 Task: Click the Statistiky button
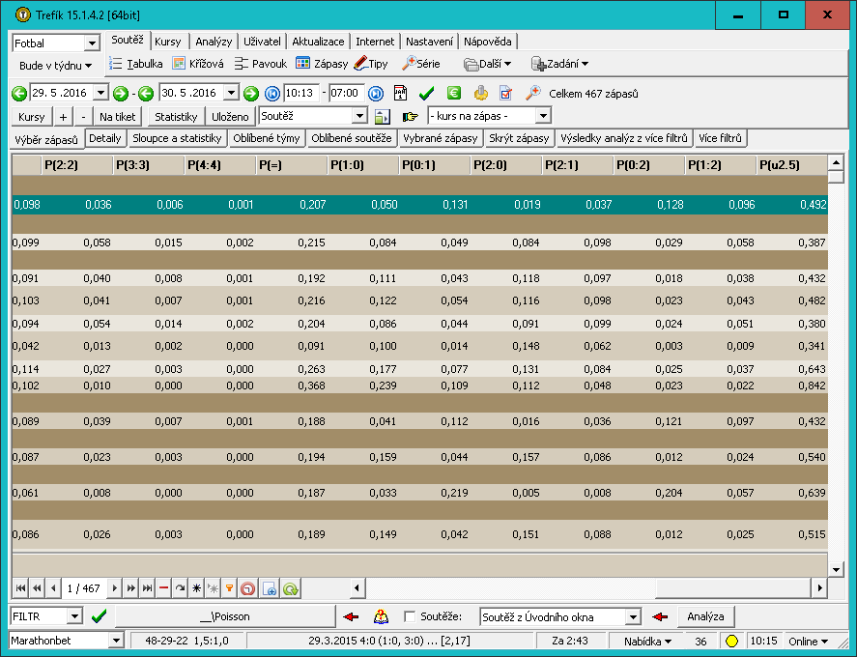(x=177, y=116)
